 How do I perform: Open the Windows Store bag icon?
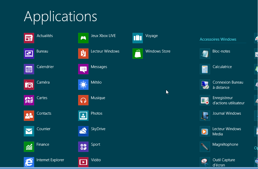pos(137,54)
